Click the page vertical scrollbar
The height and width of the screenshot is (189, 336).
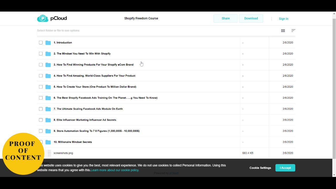(334, 89)
